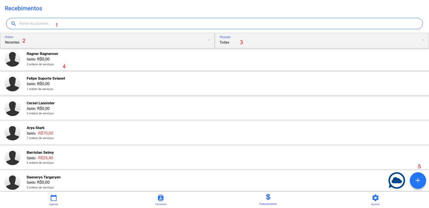
Task: Expand the Situação filter dropdown
Action: coord(321,41)
